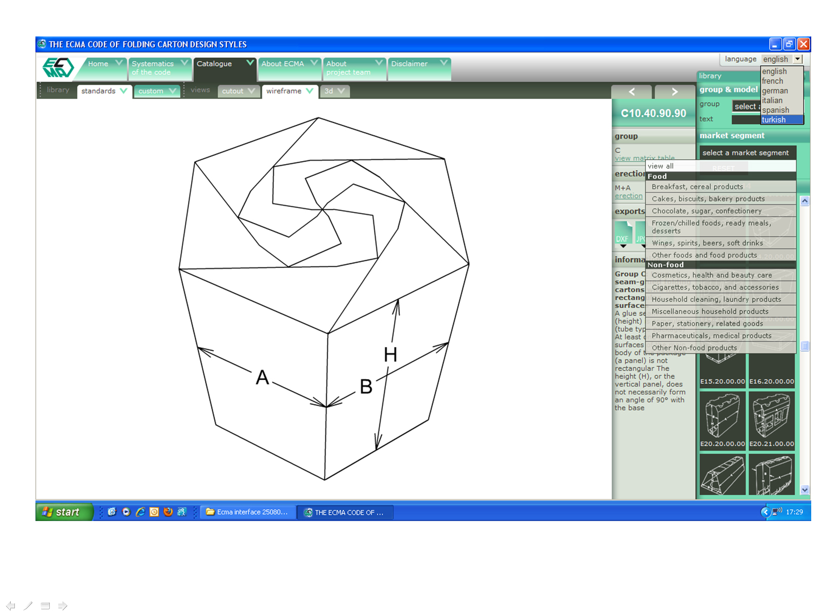Open Internet Explorer from quick launch
Image resolution: width=822 pixels, height=616 pixels.
pos(140,512)
